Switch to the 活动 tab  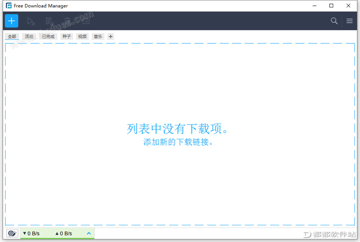click(x=29, y=36)
